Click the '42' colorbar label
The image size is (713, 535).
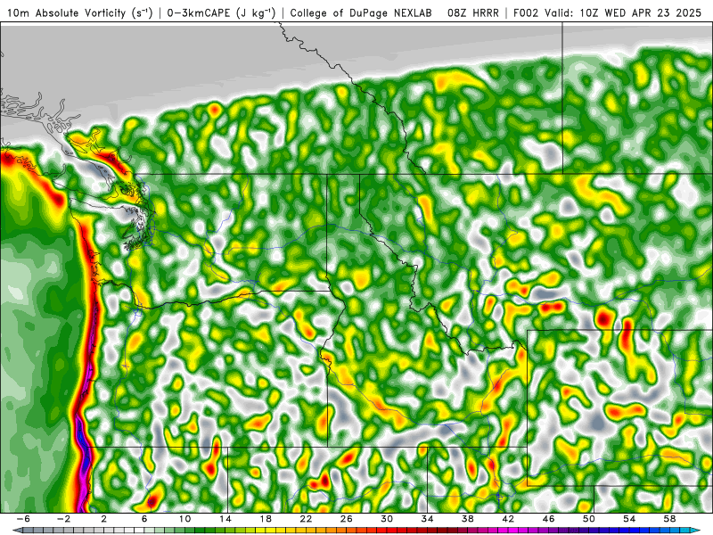pyautogui.click(x=508, y=519)
